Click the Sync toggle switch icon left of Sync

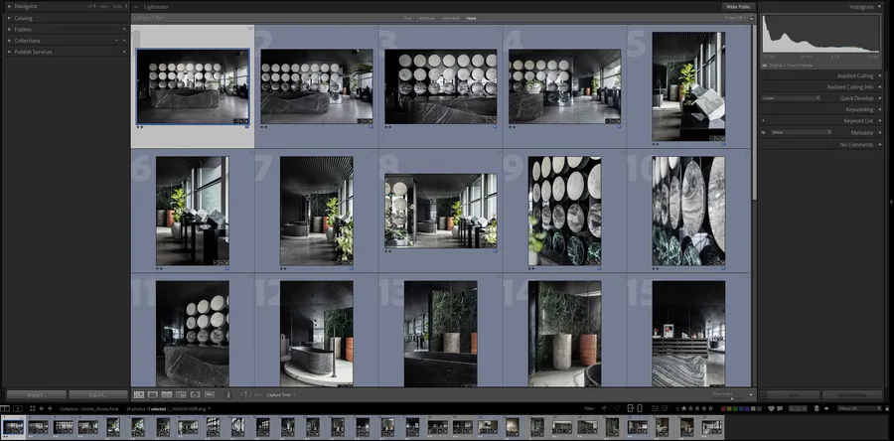tap(763, 395)
